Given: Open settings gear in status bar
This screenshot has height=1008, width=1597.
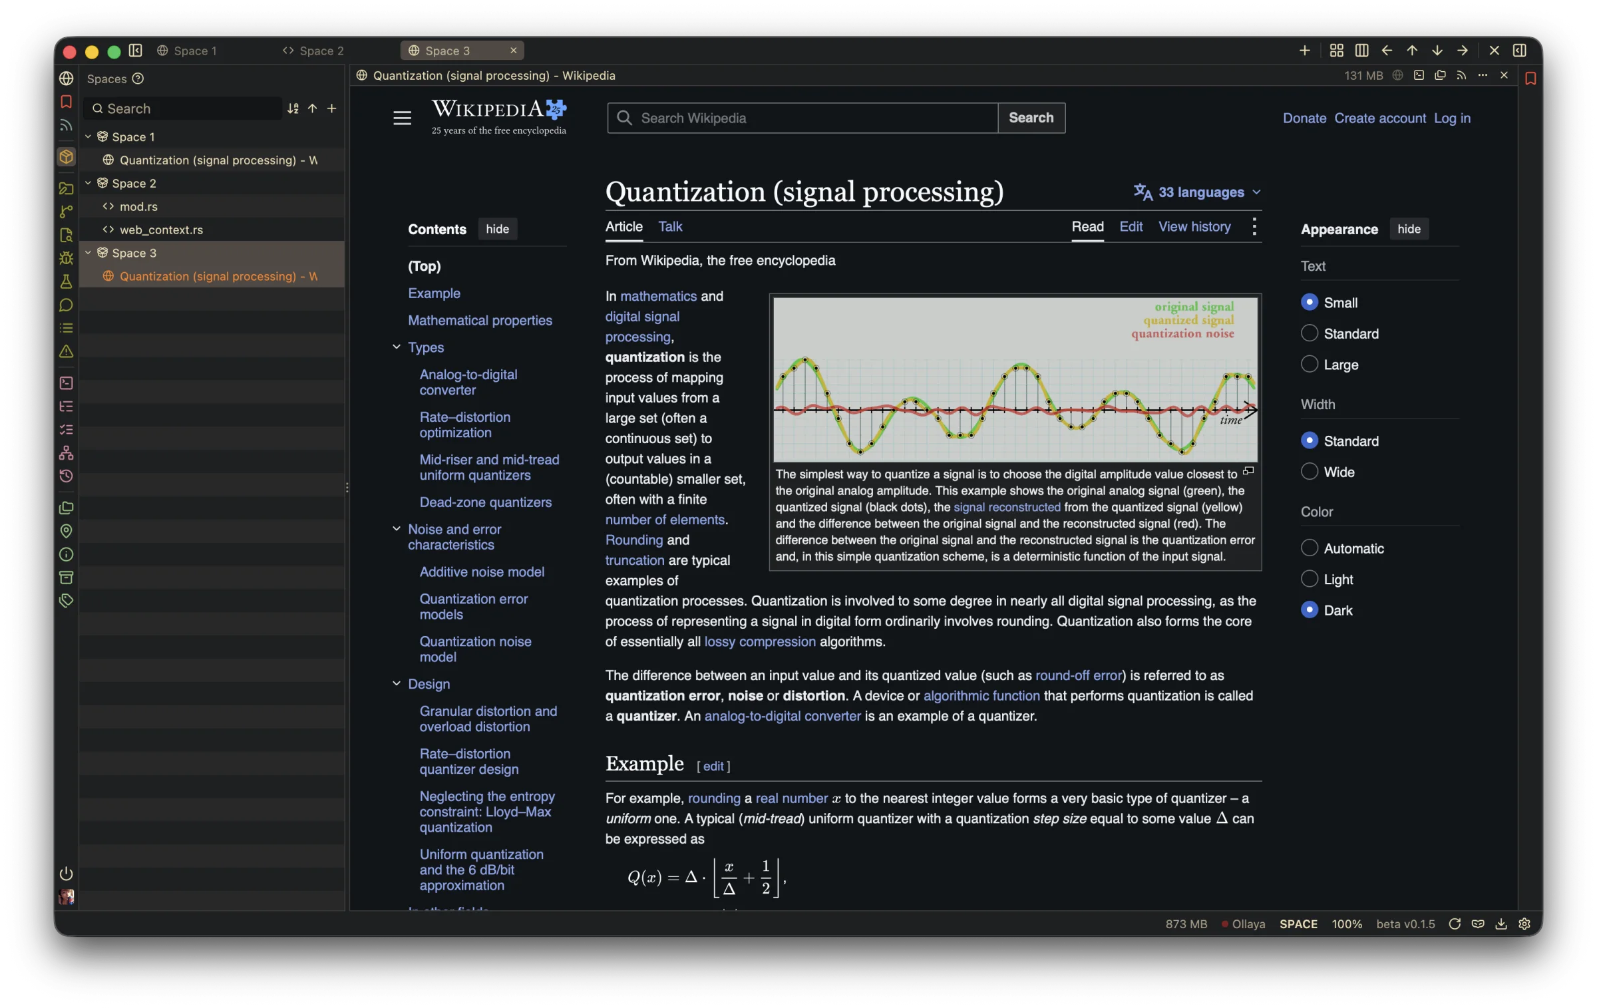Looking at the screenshot, I should [x=1524, y=924].
